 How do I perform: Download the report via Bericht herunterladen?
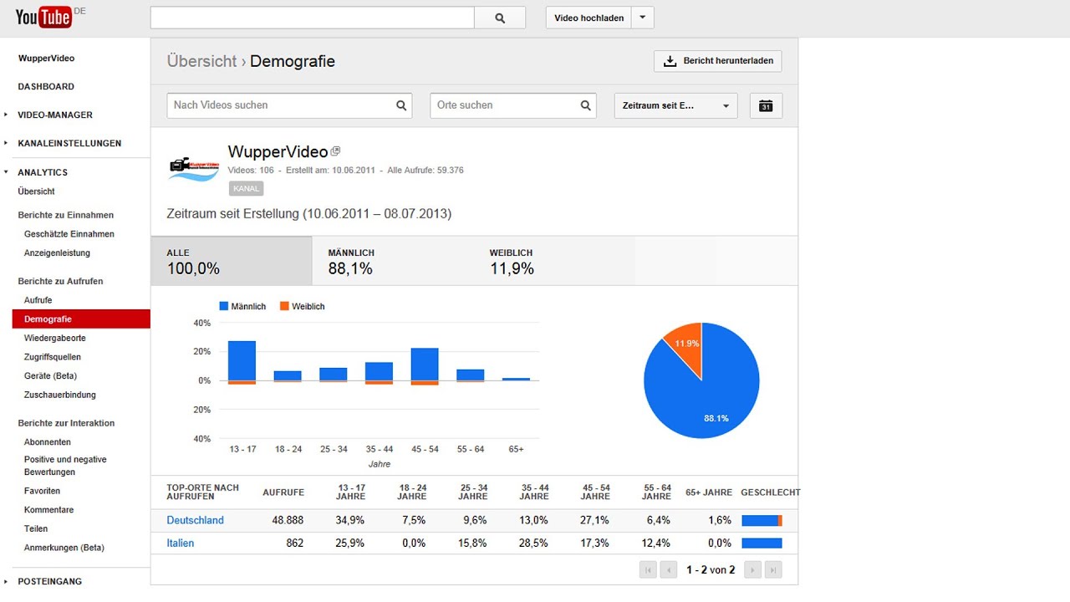tap(718, 61)
